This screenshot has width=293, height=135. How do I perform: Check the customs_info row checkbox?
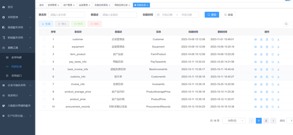pos(44,76)
